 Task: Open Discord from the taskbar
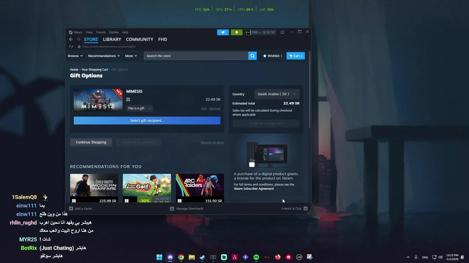click(x=170, y=257)
